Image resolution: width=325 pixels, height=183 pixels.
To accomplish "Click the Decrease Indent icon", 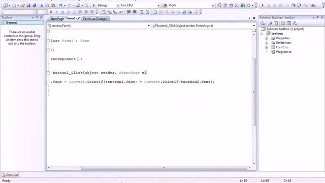I will [x=128, y=12].
